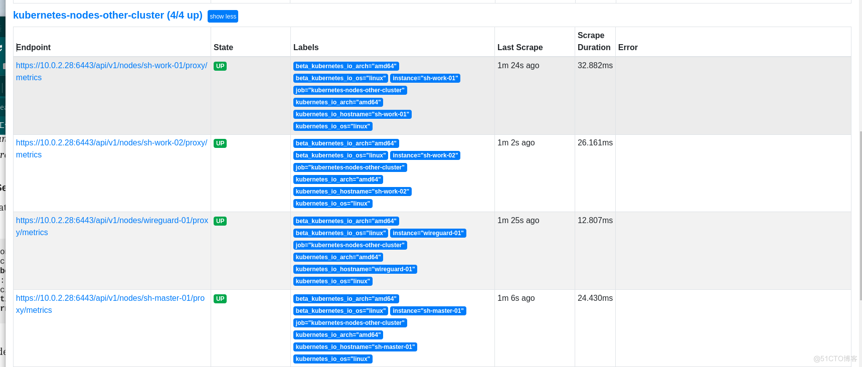Click the 24.430ms scrape duration value
This screenshot has width=862, height=367.
(x=595, y=298)
